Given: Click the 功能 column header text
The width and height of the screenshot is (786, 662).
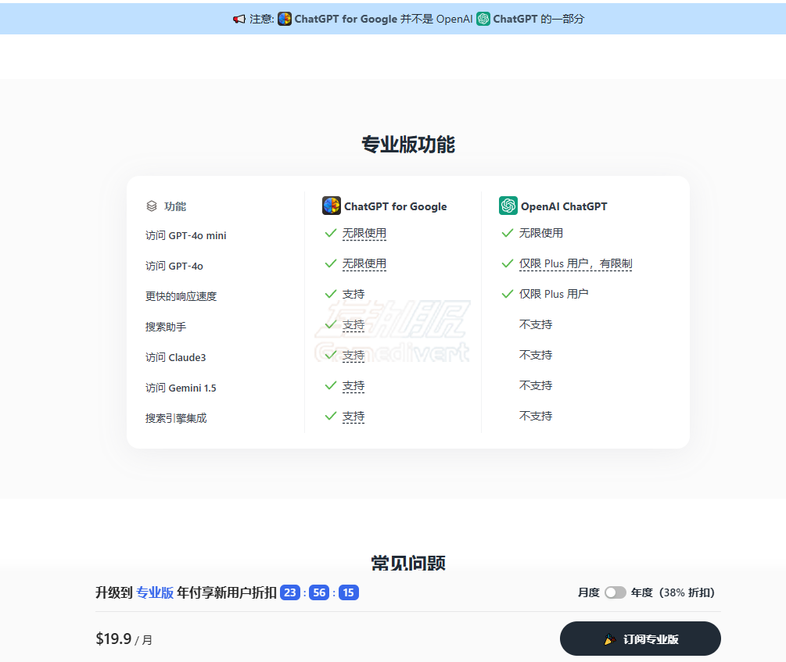Looking at the screenshot, I should click(x=175, y=206).
